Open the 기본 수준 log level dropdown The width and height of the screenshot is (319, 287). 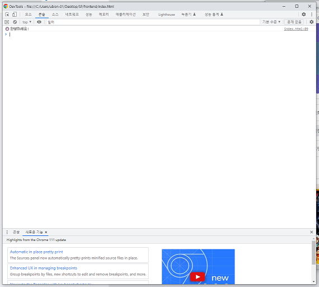tap(271, 22)
